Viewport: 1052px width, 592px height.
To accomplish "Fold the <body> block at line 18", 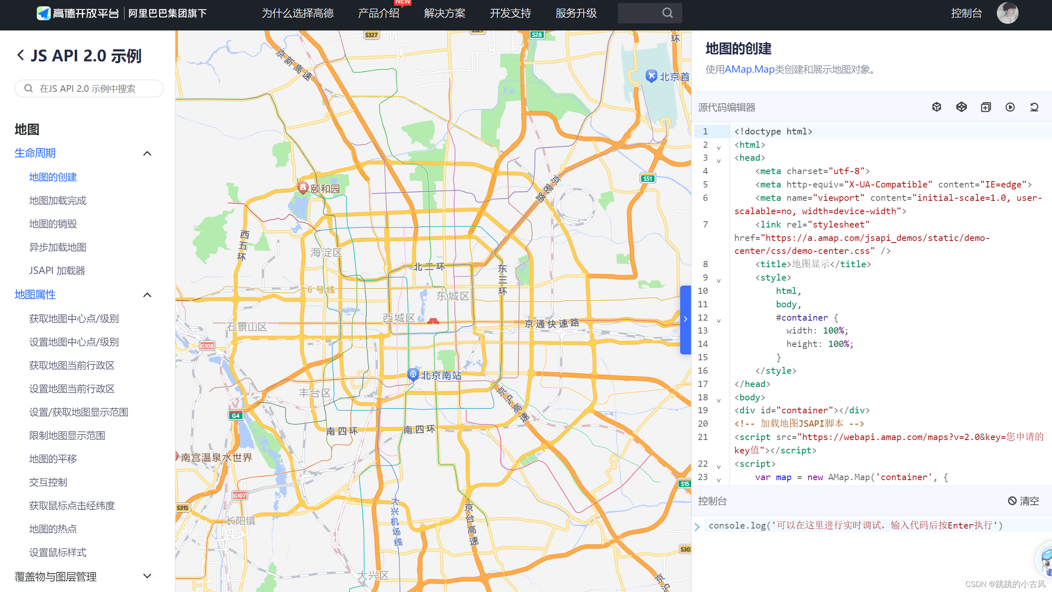I will tap(719, 401).
